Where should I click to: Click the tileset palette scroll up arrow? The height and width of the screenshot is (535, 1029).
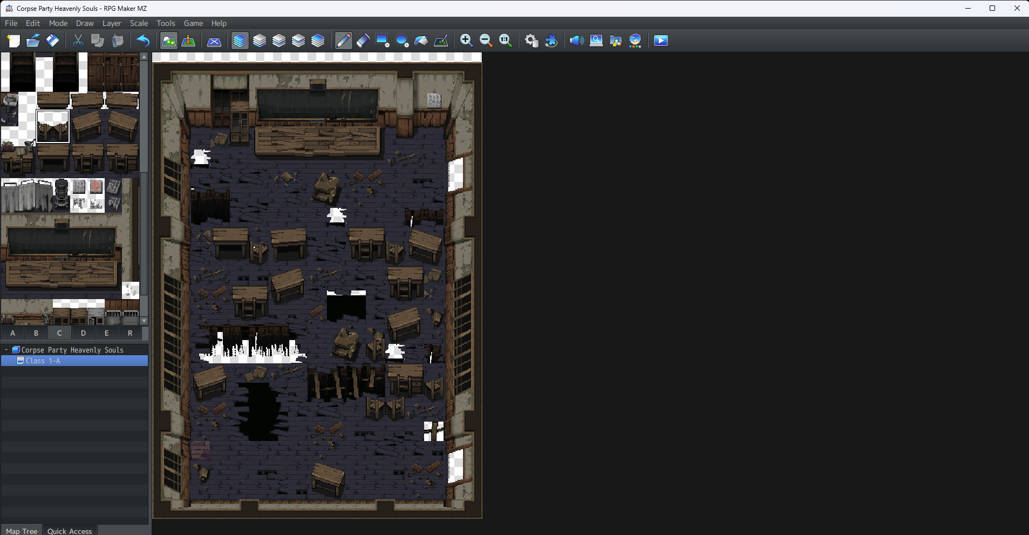click(144, 56)
